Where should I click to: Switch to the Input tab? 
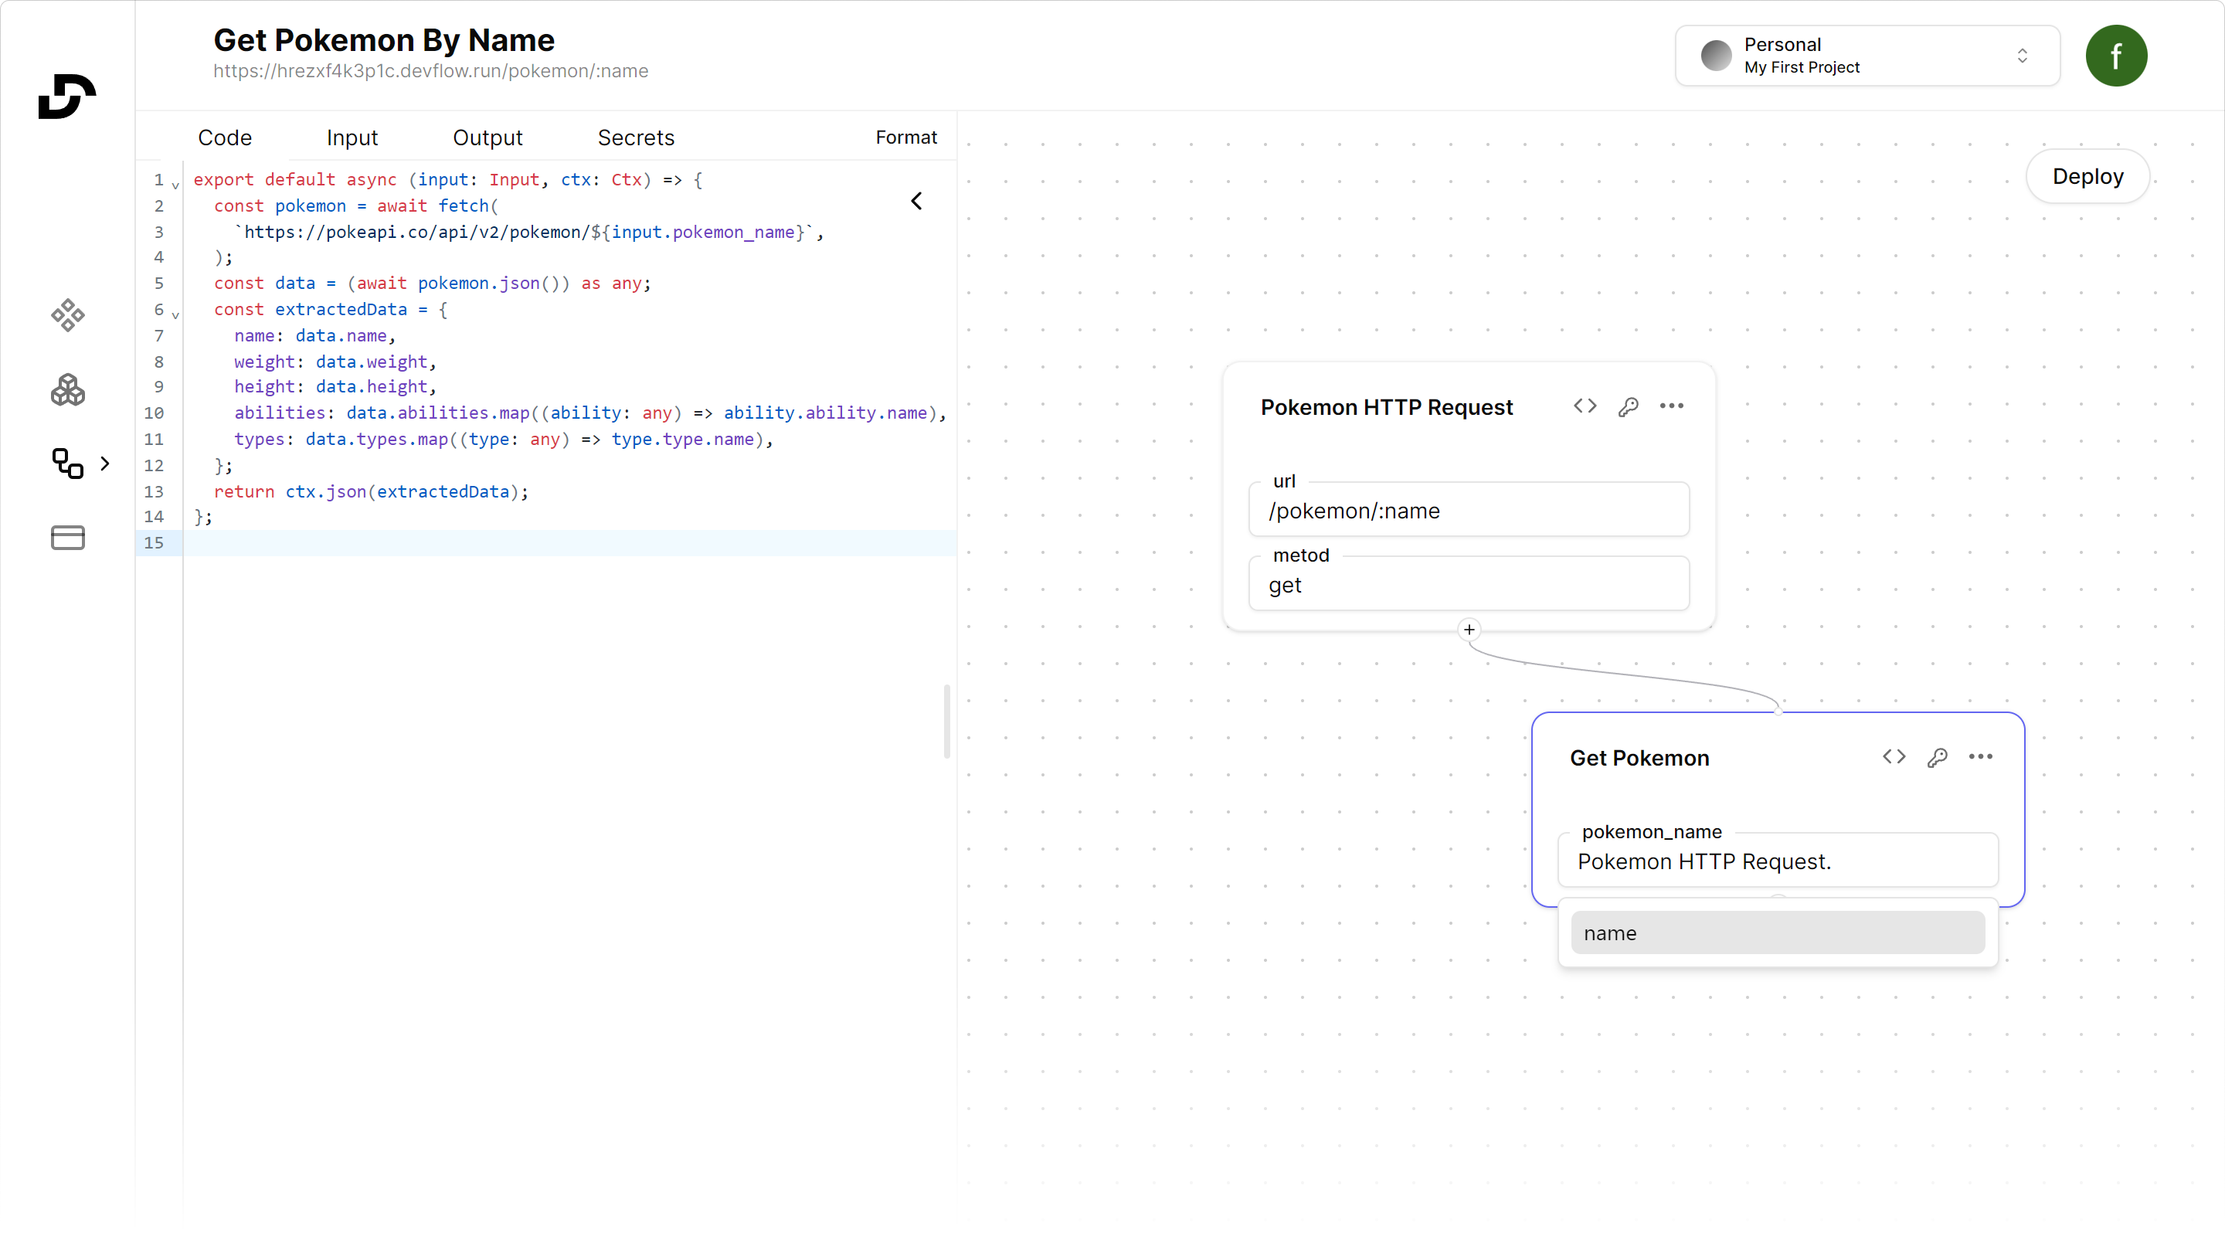point(352,138)
